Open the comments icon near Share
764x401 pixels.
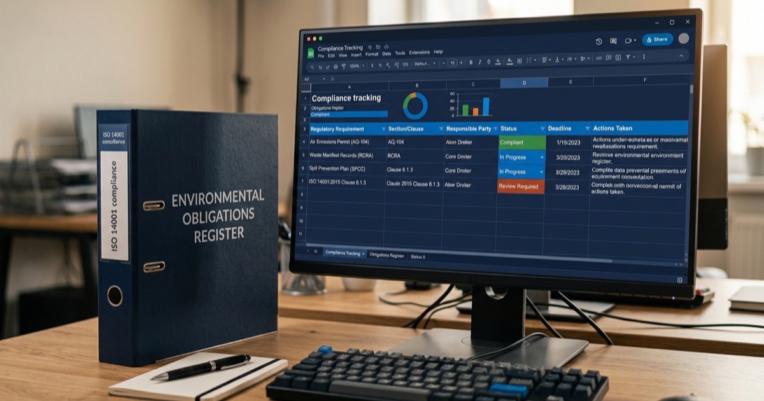(x=613, y=41)
